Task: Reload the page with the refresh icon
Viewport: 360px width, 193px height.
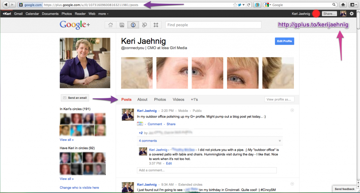Action: tap(249, 5)
